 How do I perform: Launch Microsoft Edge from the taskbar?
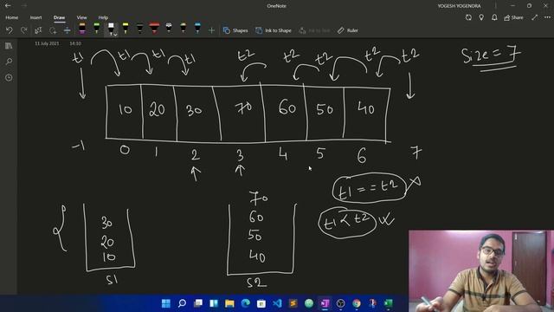[246, 303]
